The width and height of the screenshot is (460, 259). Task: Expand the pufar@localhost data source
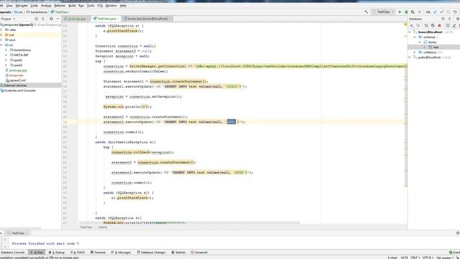(x=410, y=58)
